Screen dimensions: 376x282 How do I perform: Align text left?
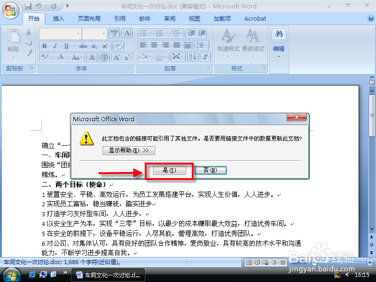click(x=143, y=45)
